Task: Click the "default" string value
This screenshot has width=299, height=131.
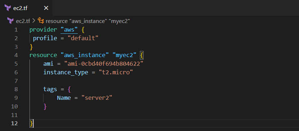Action: 83,38
